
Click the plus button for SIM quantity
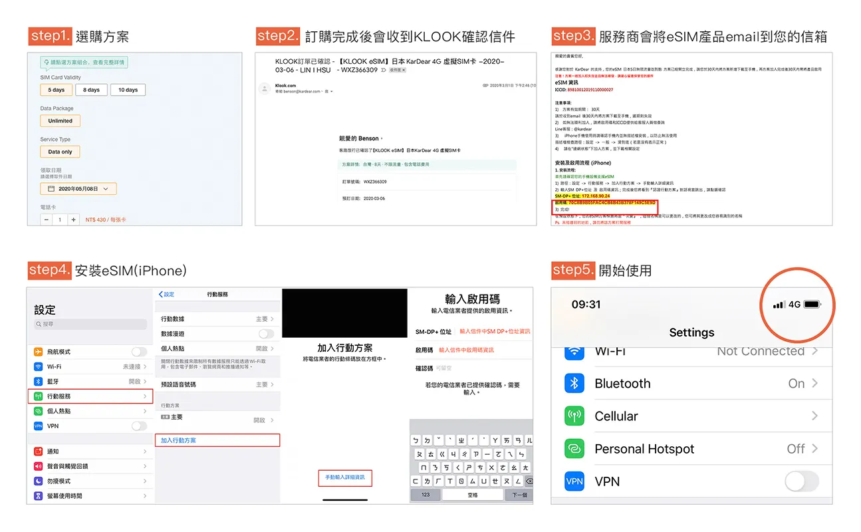pyautogui.click(x=73, y=219)
